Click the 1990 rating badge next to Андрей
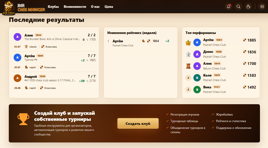Image resolution: width=268 pixels, height=148 pixels. coord(42,77)
